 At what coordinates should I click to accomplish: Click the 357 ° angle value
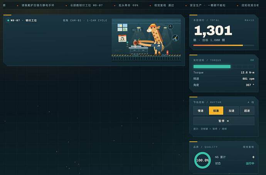click(250, 85)
